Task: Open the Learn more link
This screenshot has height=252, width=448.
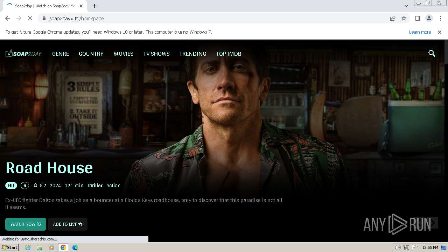Action: (x=420, y=32)
